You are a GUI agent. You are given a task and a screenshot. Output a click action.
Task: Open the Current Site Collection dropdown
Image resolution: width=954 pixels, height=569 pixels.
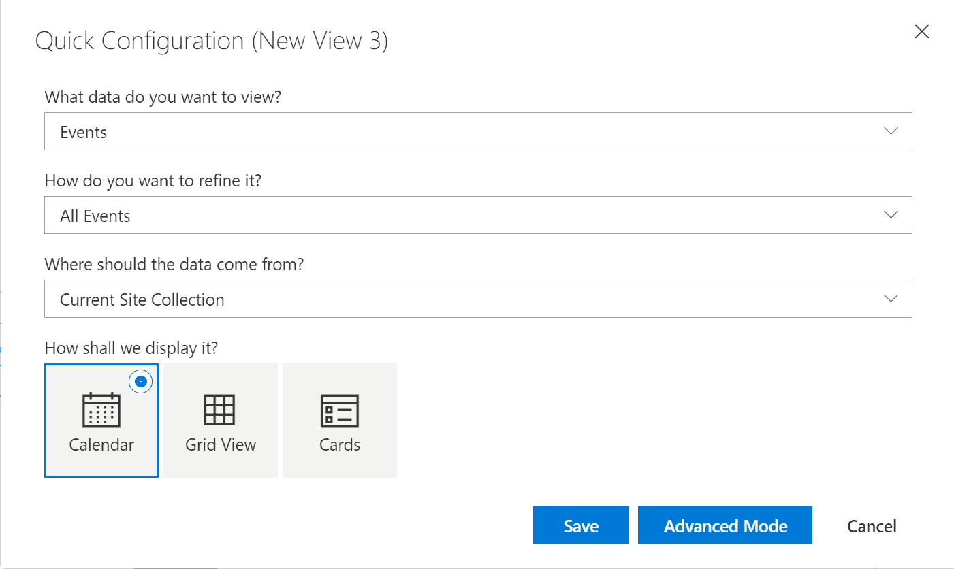pos(478,299)
